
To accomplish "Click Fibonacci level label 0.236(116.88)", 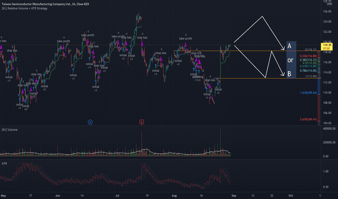I will 308,56.
